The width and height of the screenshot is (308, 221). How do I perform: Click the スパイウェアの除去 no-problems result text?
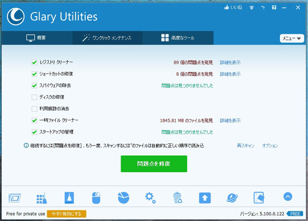(187, 86)
